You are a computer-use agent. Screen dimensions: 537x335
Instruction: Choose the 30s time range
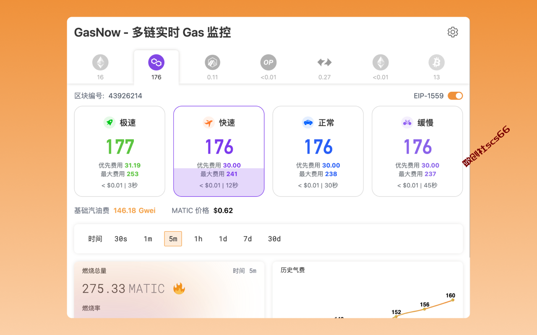tap(121, 239)
